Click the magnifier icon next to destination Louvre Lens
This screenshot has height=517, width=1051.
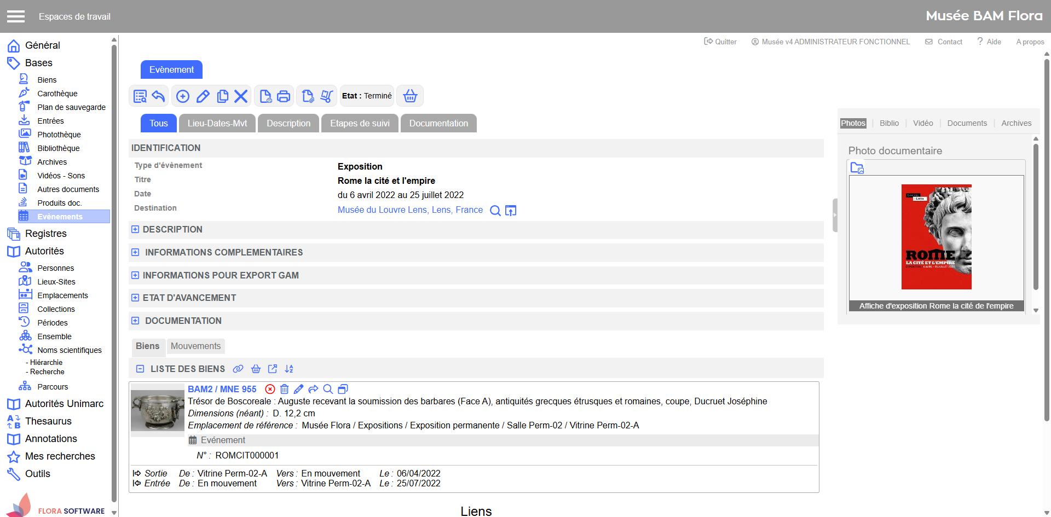[495, 211]
